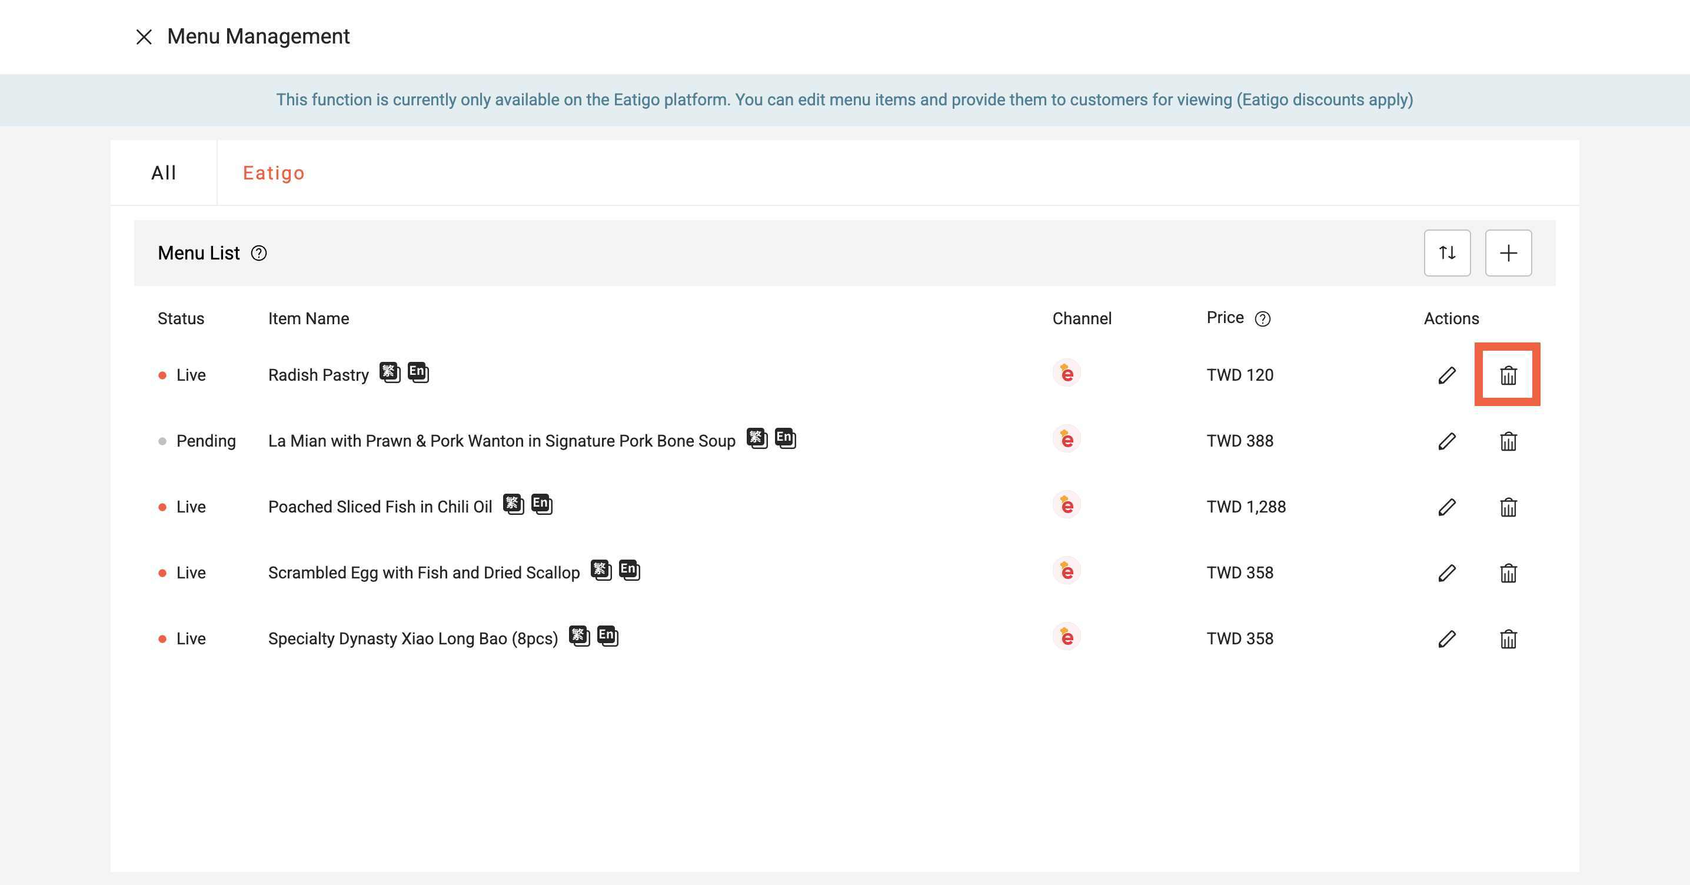Click English icon for Scrambled Egg row
Viewport: 1690px width, 885px height.
tap(629, 570)
